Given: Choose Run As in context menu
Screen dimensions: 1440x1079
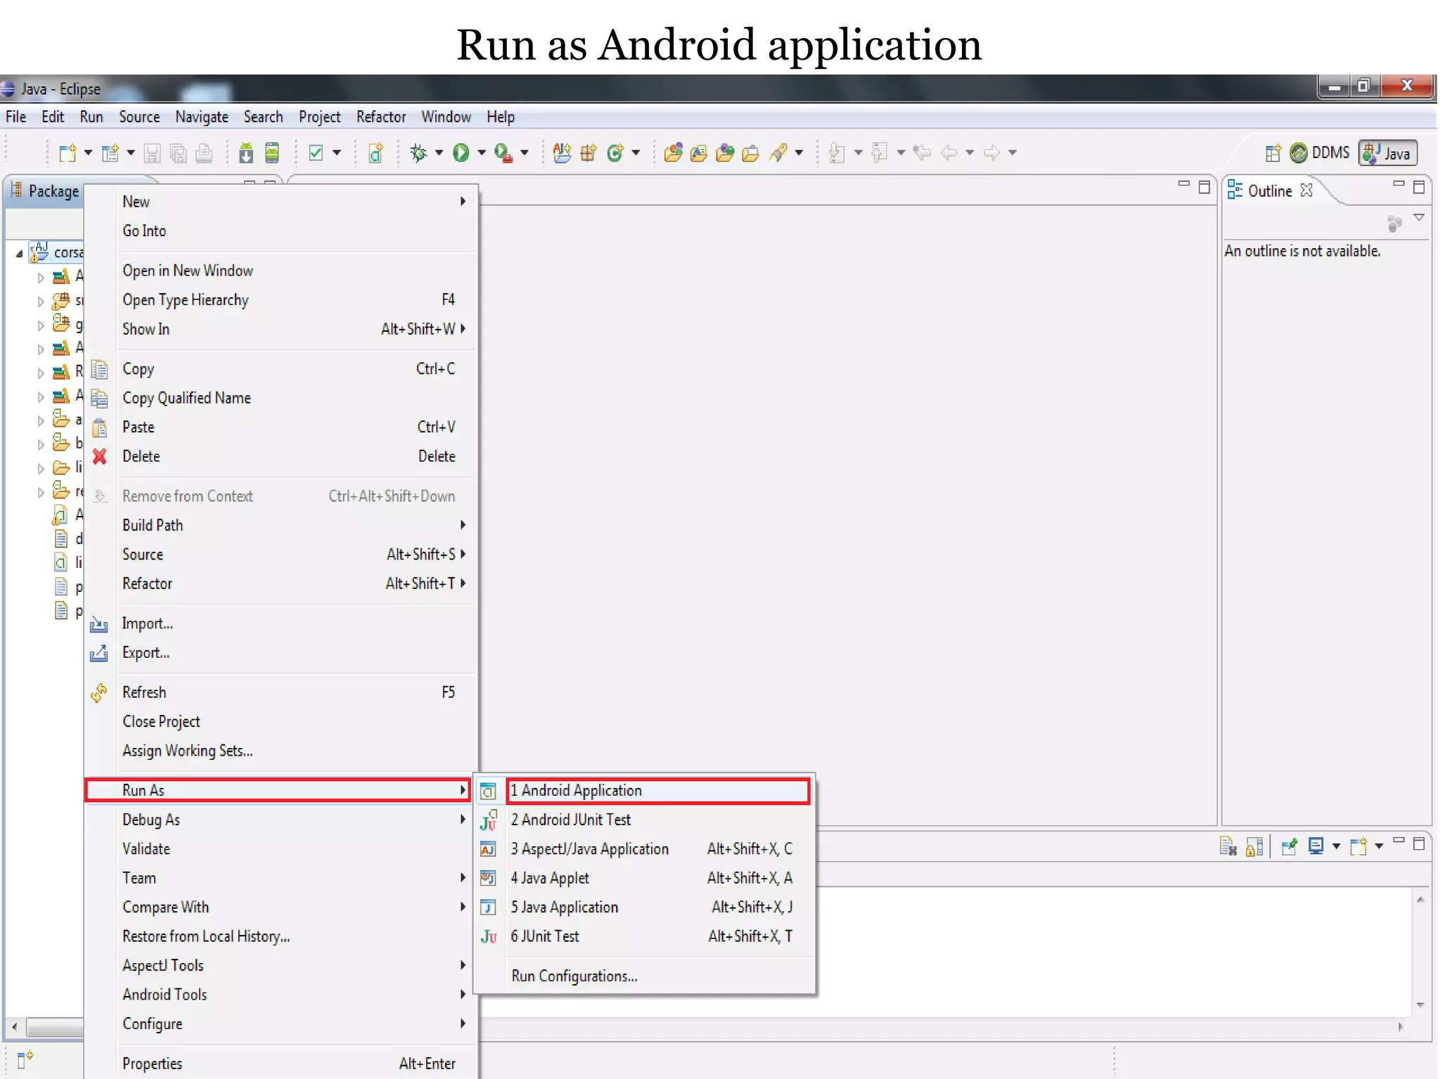Looking at the screenshot, I should tap(278, 790).
